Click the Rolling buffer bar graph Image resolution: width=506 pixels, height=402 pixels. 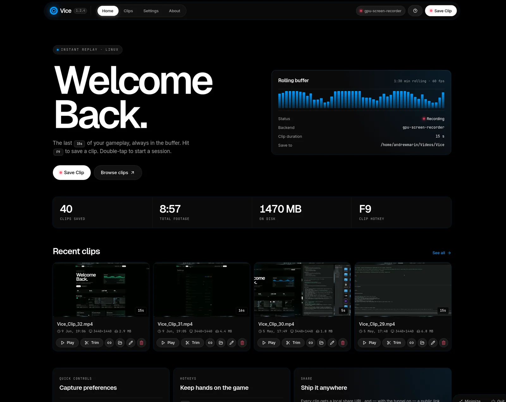(361, 100)
